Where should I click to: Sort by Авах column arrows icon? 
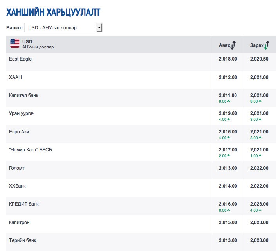click(x=233, y=45)
